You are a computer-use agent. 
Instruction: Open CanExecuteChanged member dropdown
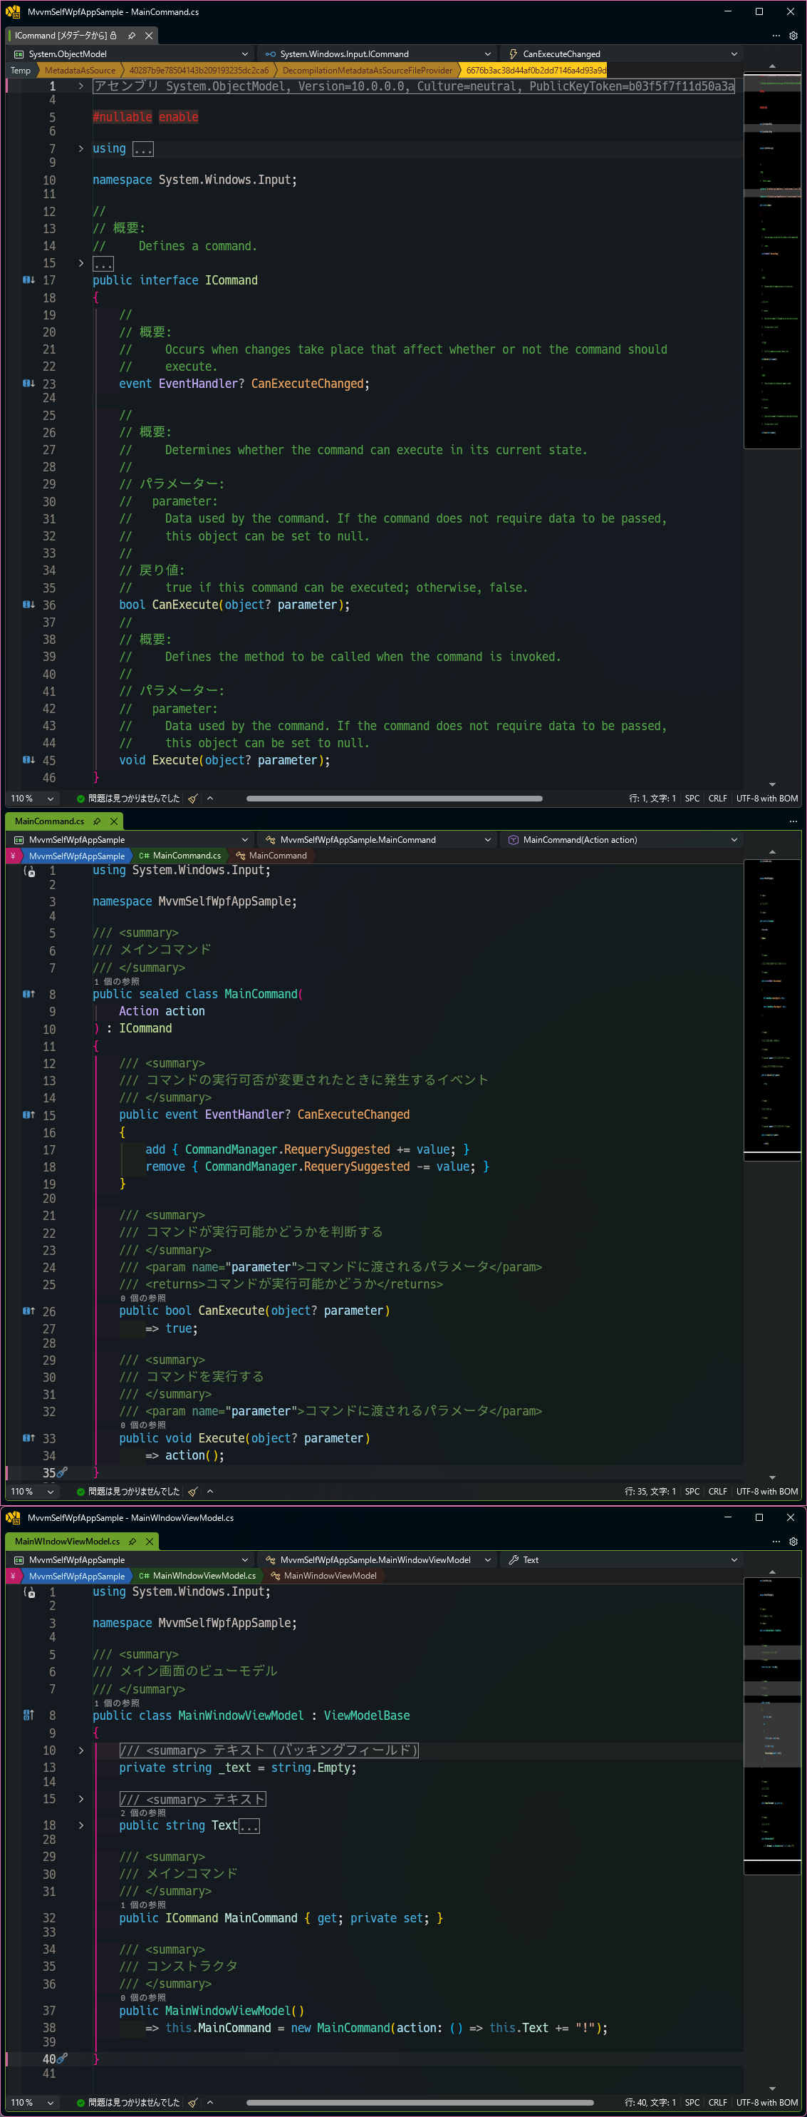(622, 53)
